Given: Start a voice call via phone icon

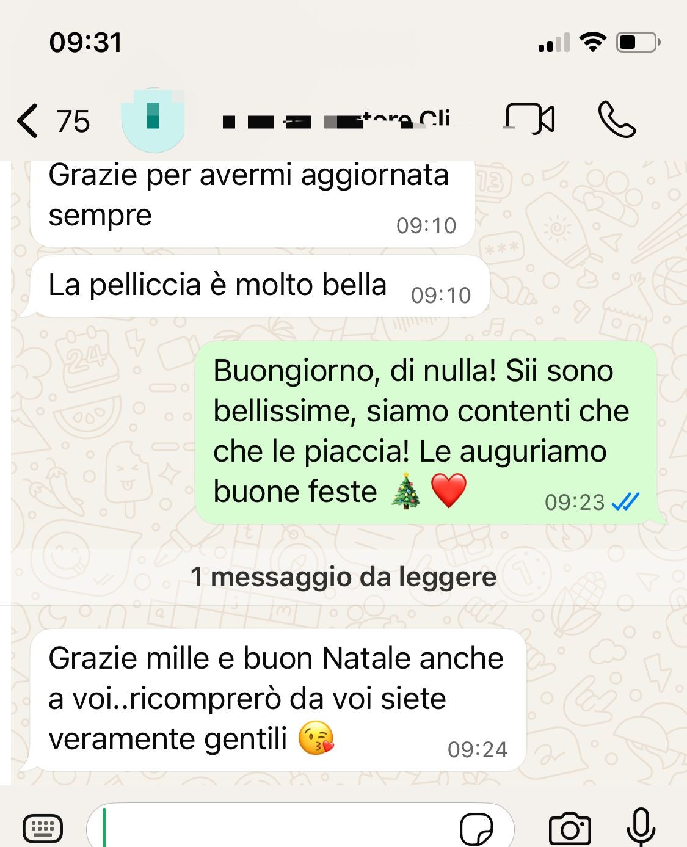Looking at the screenshot, I should 617,119.
